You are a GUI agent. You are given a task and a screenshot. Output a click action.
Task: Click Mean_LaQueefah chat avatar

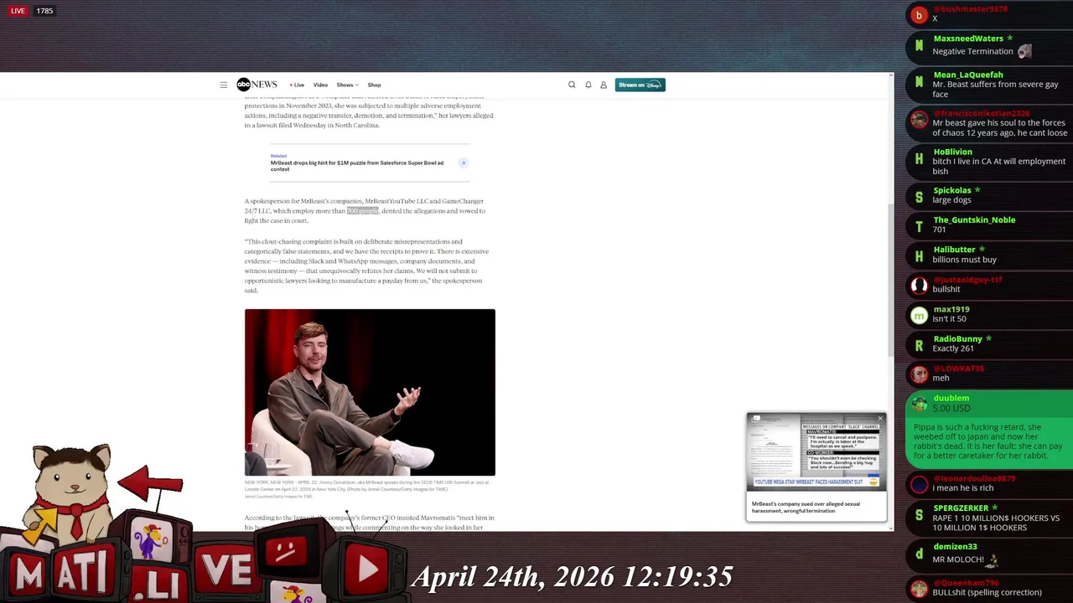click(x=920, y=82)
